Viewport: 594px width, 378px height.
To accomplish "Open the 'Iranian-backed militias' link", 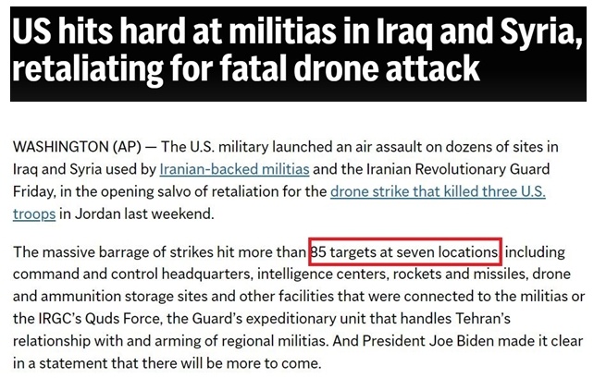I will click(234, 169).
